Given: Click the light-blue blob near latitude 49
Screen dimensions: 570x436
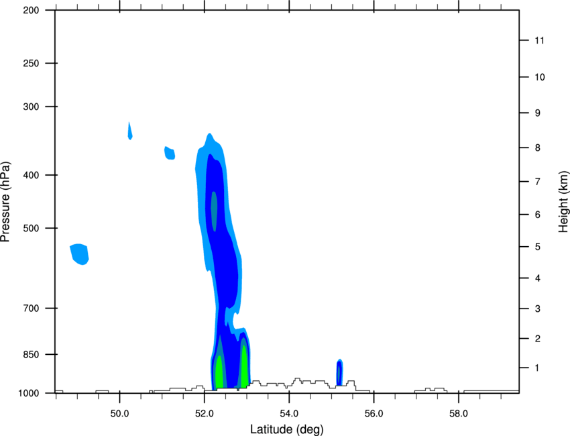Looking at the screenshot, I should coord(80,254).
